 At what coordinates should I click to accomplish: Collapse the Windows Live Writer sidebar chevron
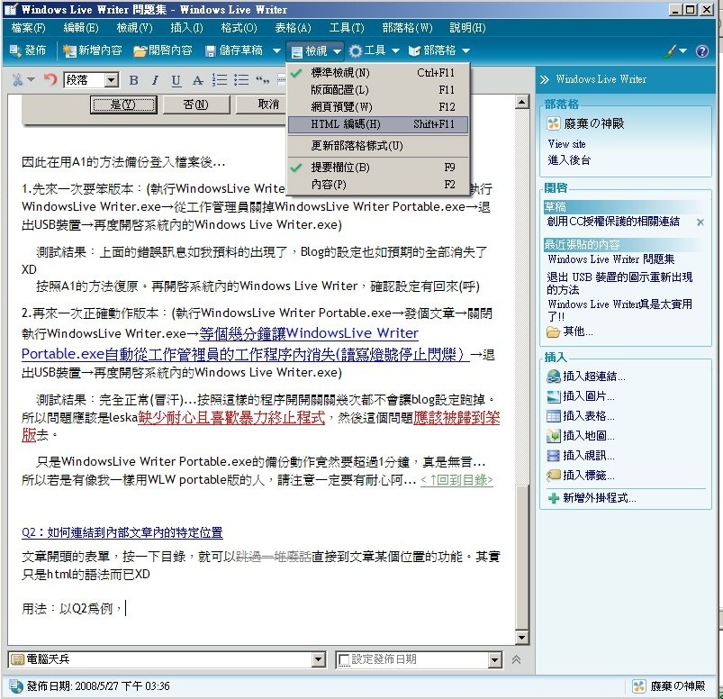(544, 79)
